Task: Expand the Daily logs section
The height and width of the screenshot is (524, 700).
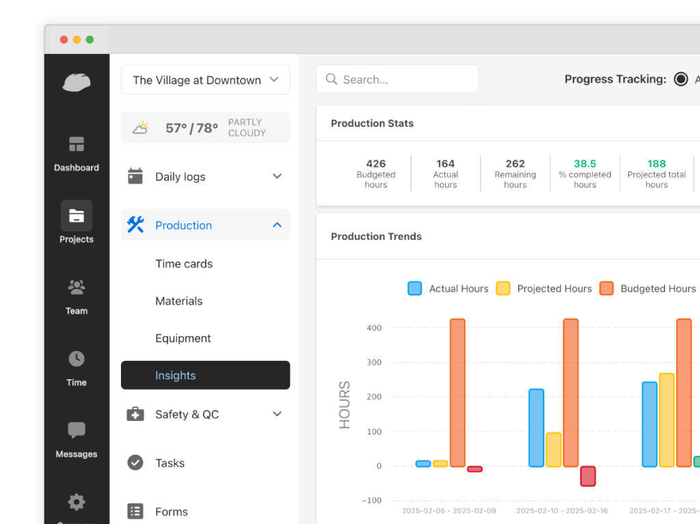Action: (x=277, y=176)
